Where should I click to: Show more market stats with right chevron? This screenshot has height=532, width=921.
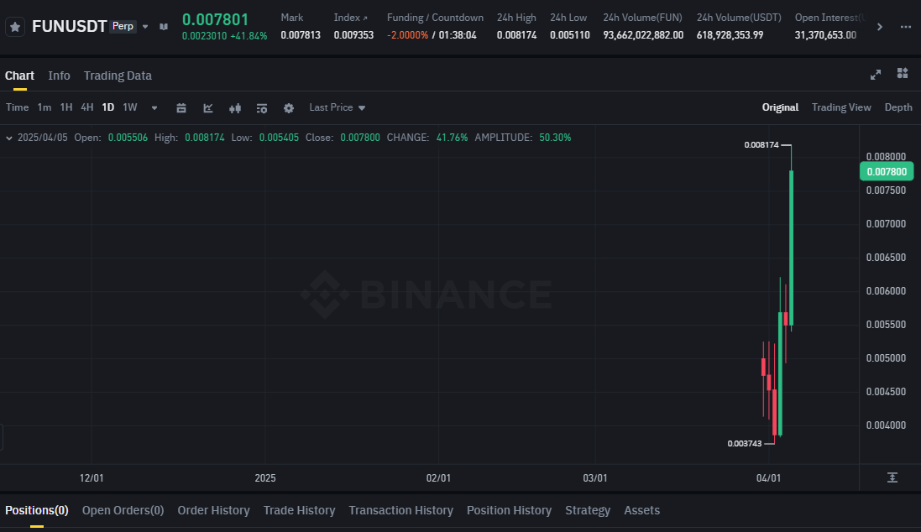click(879, 26)
